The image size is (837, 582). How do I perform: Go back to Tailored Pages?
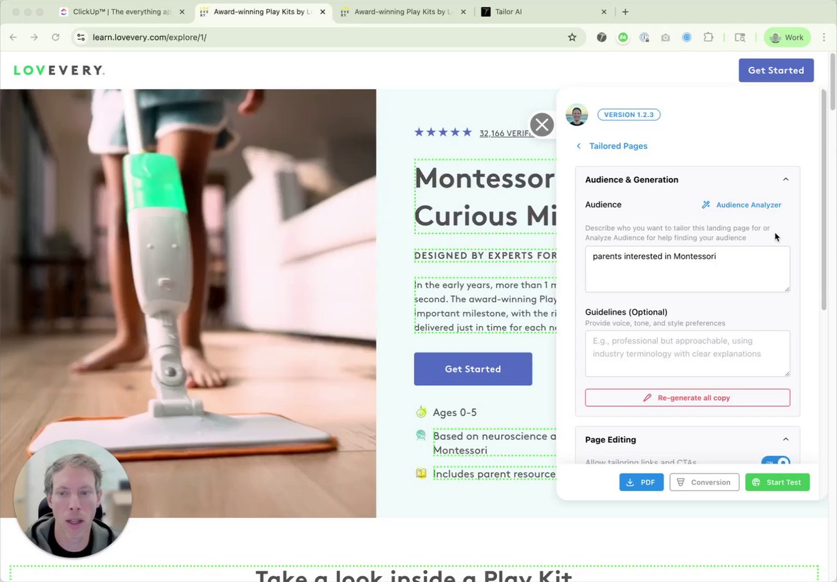(612, 146)
